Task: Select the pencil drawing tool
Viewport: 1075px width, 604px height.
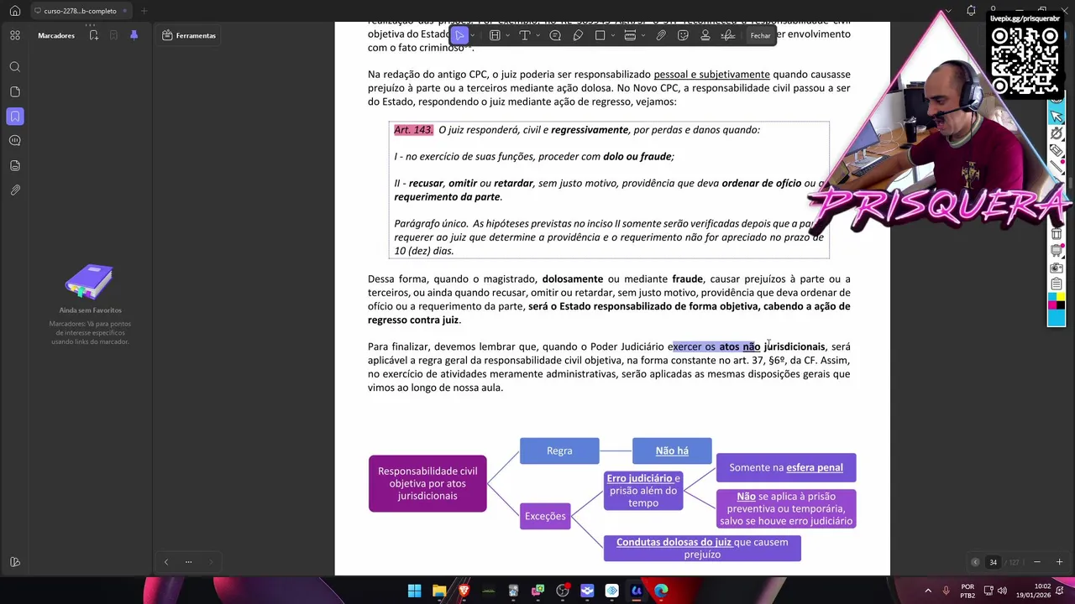Action: point(578,35)
